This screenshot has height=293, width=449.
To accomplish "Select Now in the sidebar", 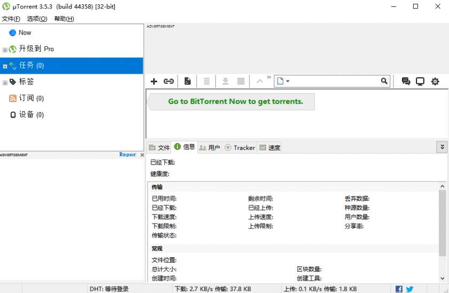I will (72, 33).
